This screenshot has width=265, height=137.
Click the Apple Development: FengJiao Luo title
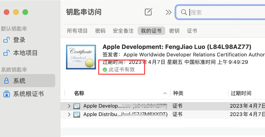click(177, 47)
